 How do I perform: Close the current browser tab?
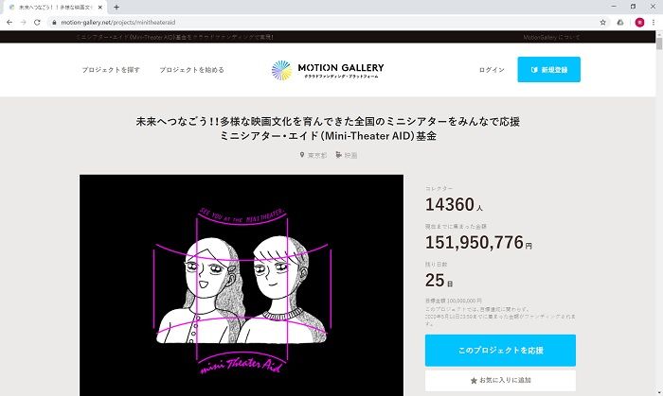point(100,8)
